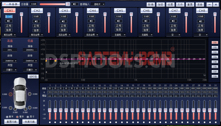Switch to channel CH2 tab
Screen dimensions: 221x126
(37, 11)
